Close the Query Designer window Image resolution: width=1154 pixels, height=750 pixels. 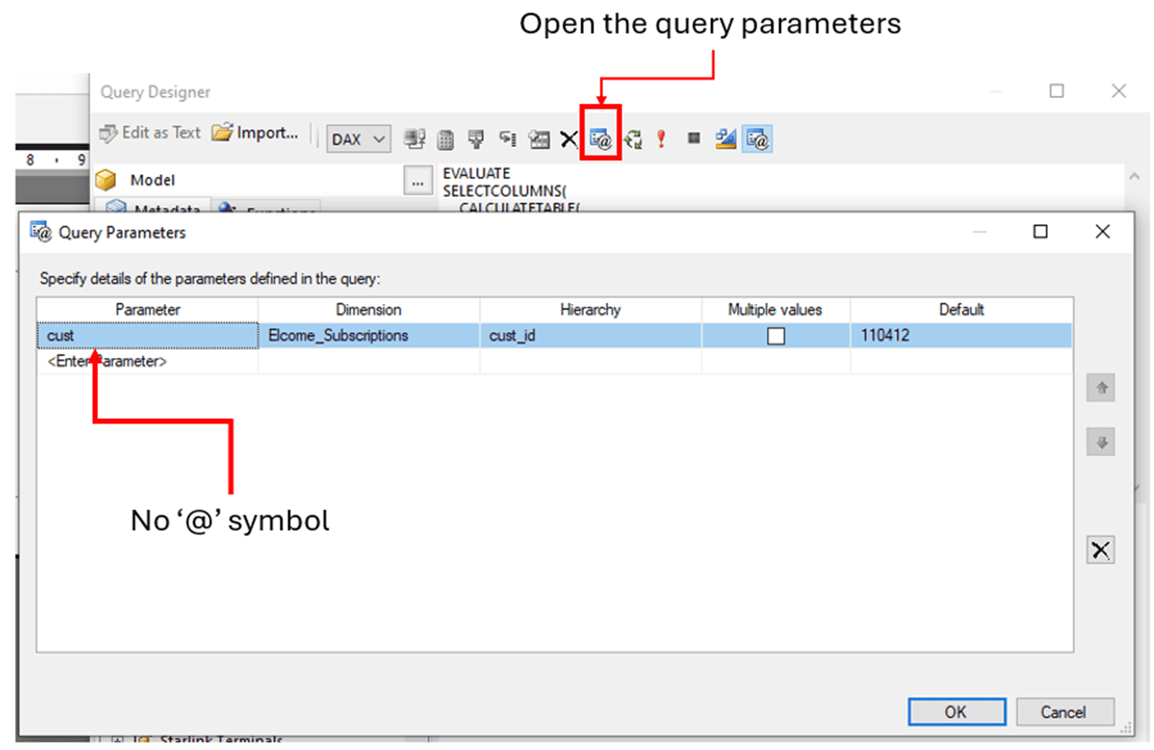(1119, 91)
